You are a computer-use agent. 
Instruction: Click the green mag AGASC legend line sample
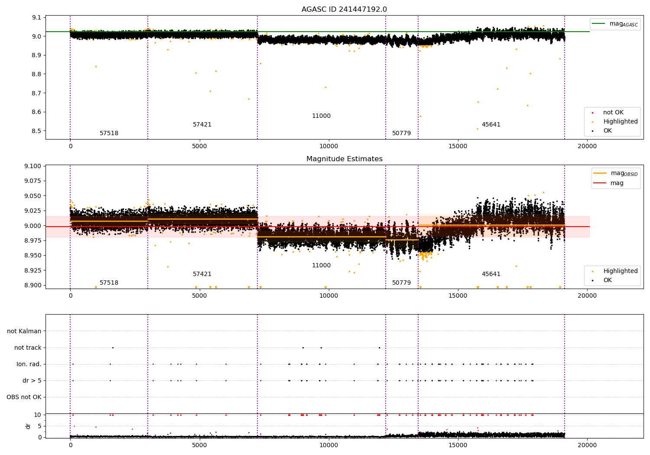[x=598, y=24]
